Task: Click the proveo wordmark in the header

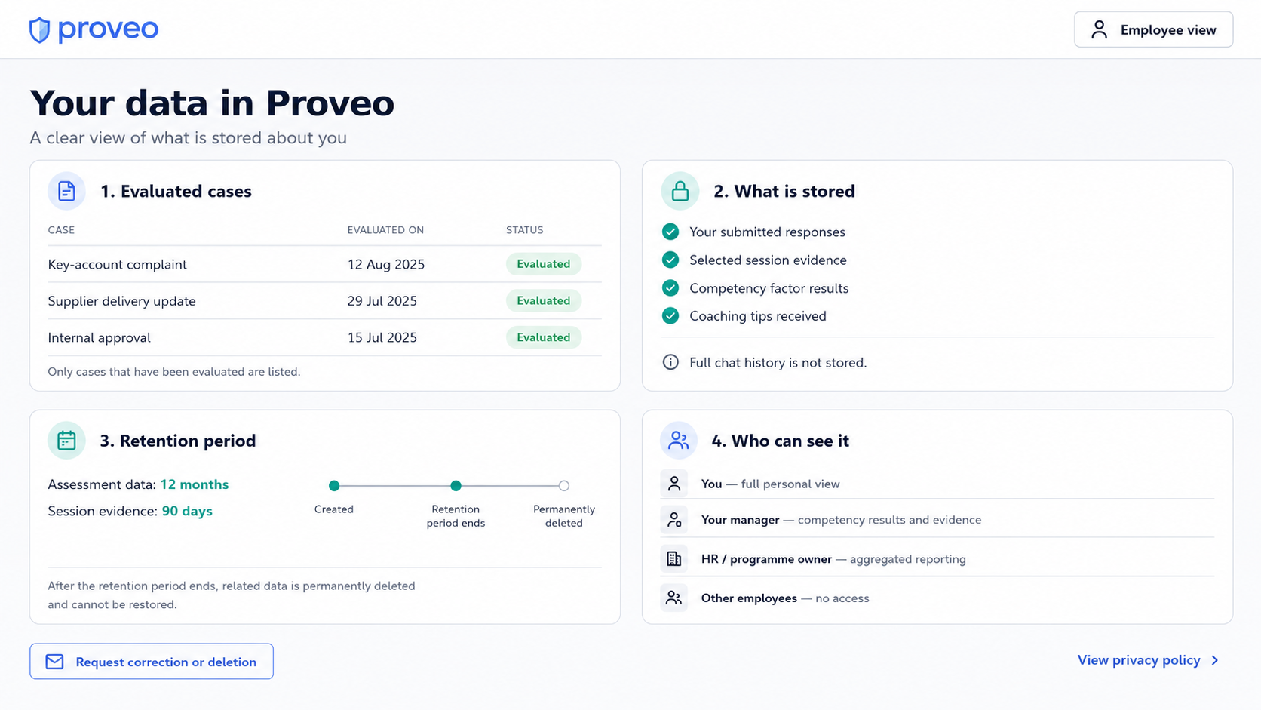Action: (109, 29)
